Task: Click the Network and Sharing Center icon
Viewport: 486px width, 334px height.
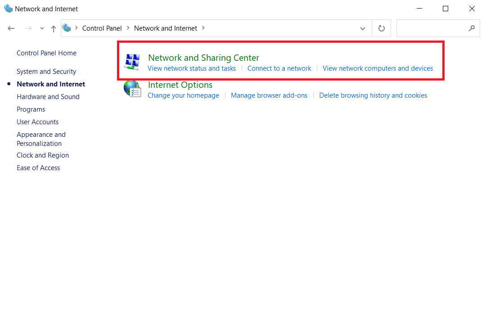Action: pyautogui.click(x=132, y=63)
